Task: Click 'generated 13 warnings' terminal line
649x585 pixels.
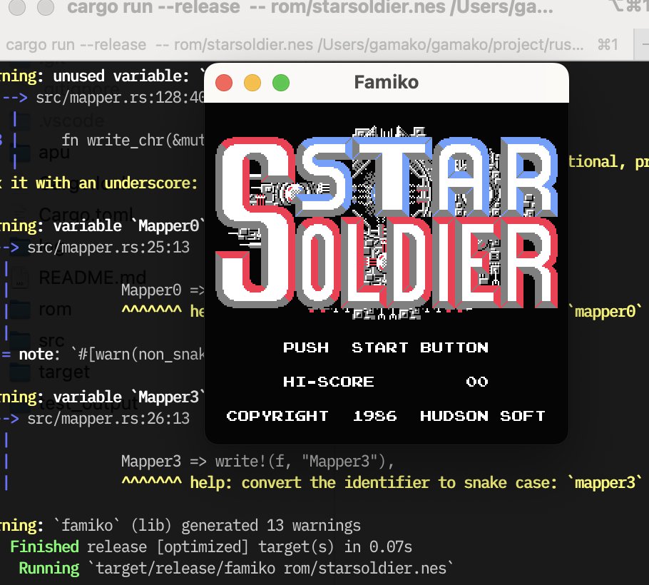Action: pos(180,525)
